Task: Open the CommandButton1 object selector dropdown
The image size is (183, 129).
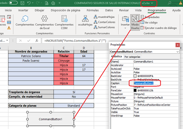Action: coord(178,52)
